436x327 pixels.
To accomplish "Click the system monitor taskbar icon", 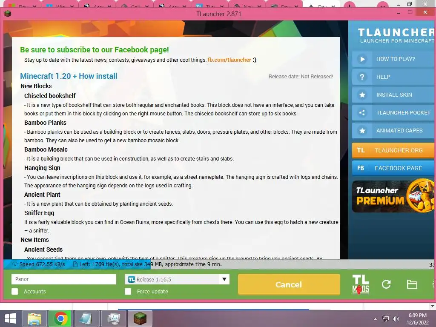I will [x=113, y=318].
